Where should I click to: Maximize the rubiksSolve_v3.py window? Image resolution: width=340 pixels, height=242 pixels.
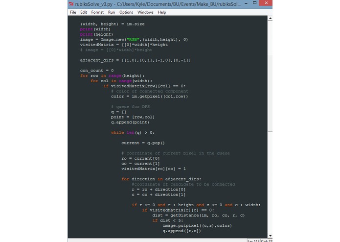tap(254, 3)
